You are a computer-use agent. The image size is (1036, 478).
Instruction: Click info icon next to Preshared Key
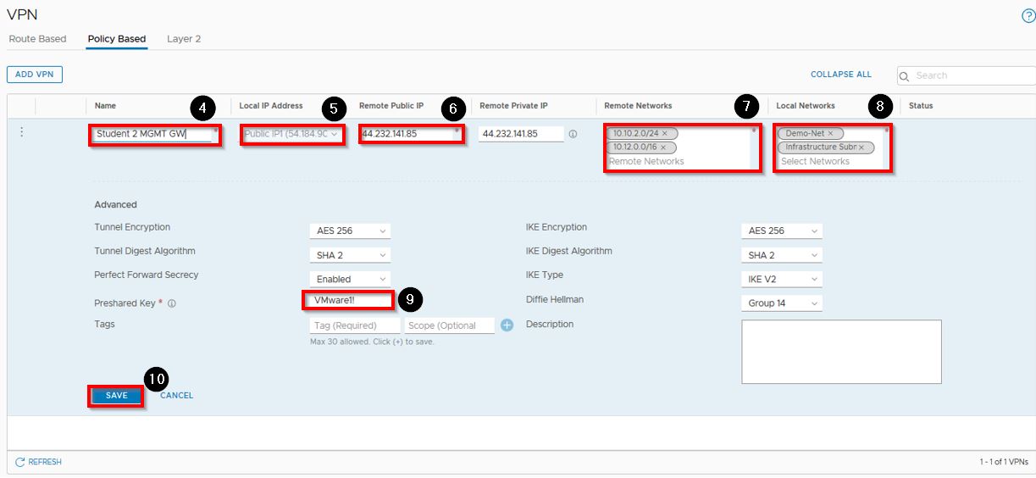[x=172, y=303]
